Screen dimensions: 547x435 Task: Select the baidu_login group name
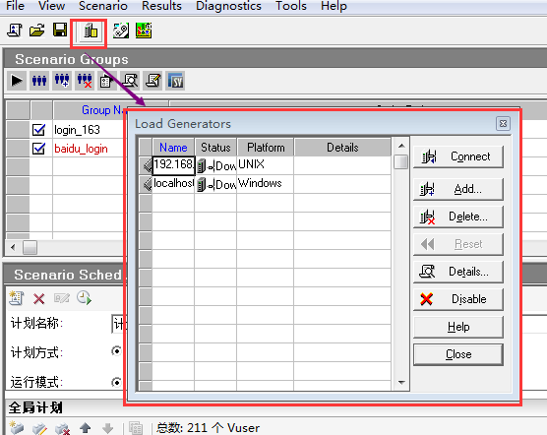click(x=81, y=149)
